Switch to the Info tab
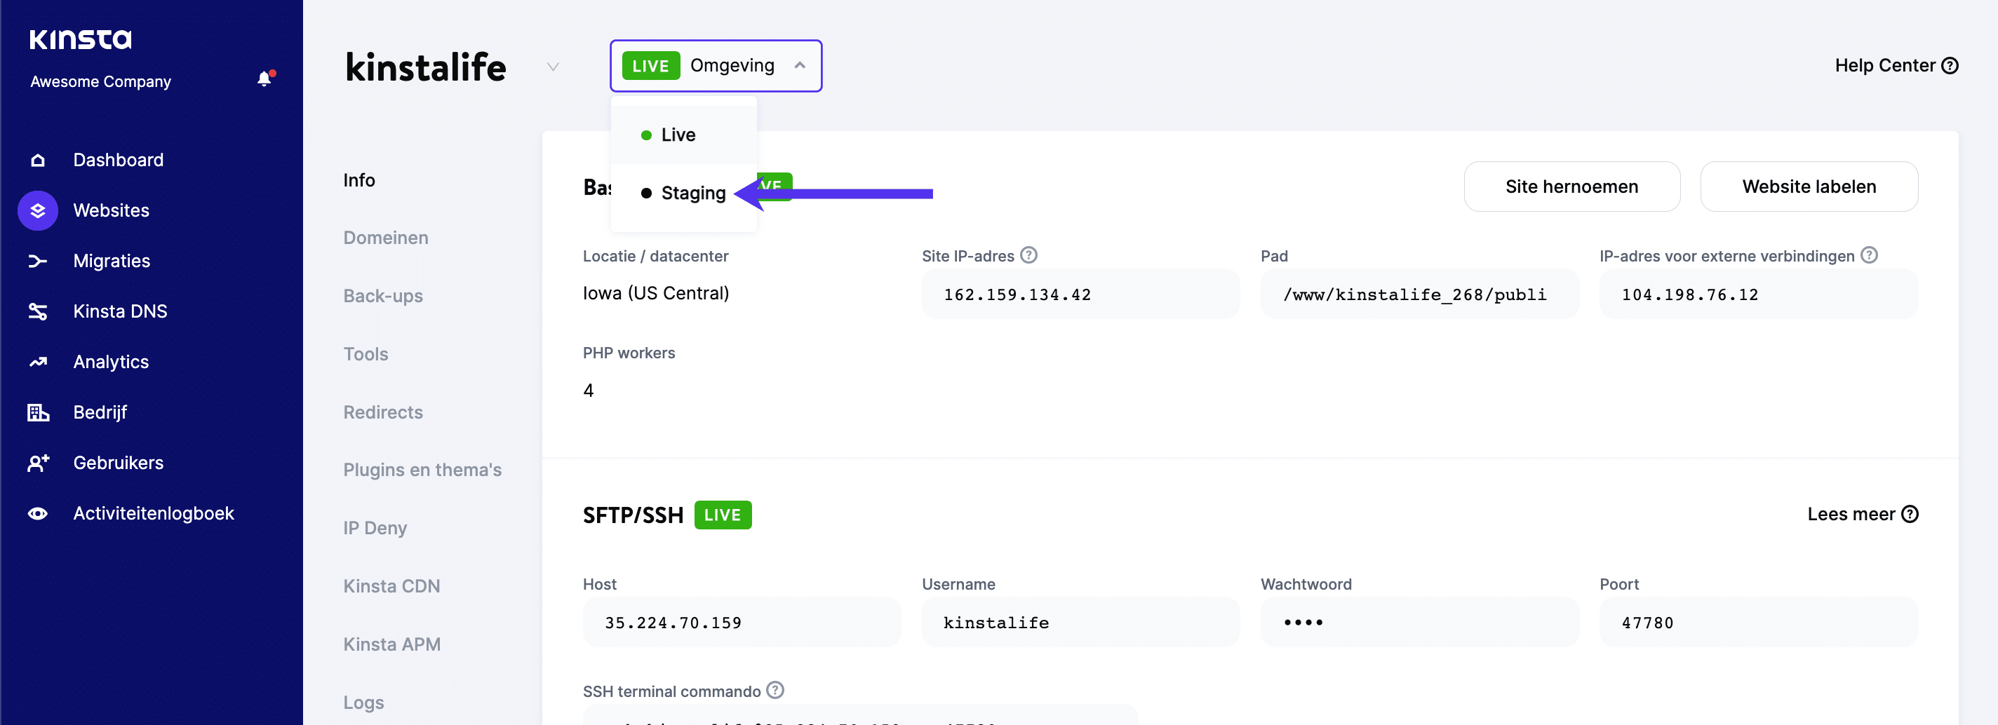Viewport: 1998px width, 725px height. tap(359, 181)
